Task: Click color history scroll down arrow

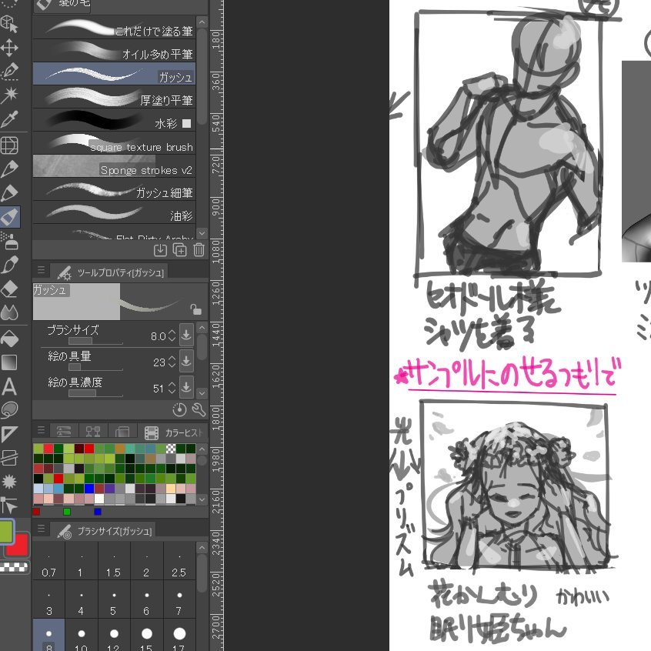Action: (202, 499)
